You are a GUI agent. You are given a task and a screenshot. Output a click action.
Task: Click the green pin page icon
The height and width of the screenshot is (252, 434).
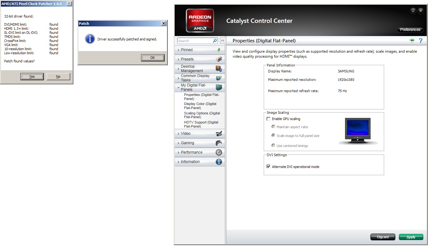coord(412,41)
